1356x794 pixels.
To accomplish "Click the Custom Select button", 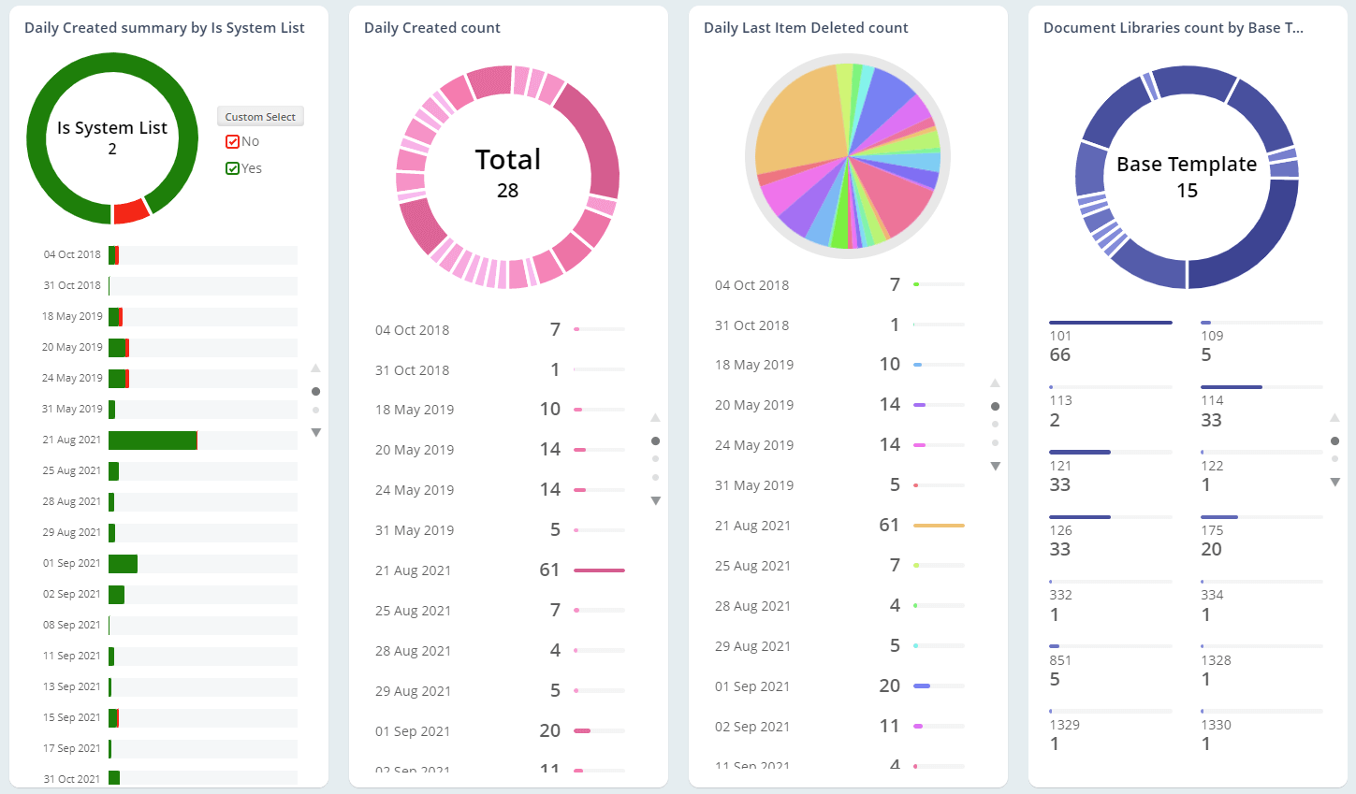I will pos(260,117).
